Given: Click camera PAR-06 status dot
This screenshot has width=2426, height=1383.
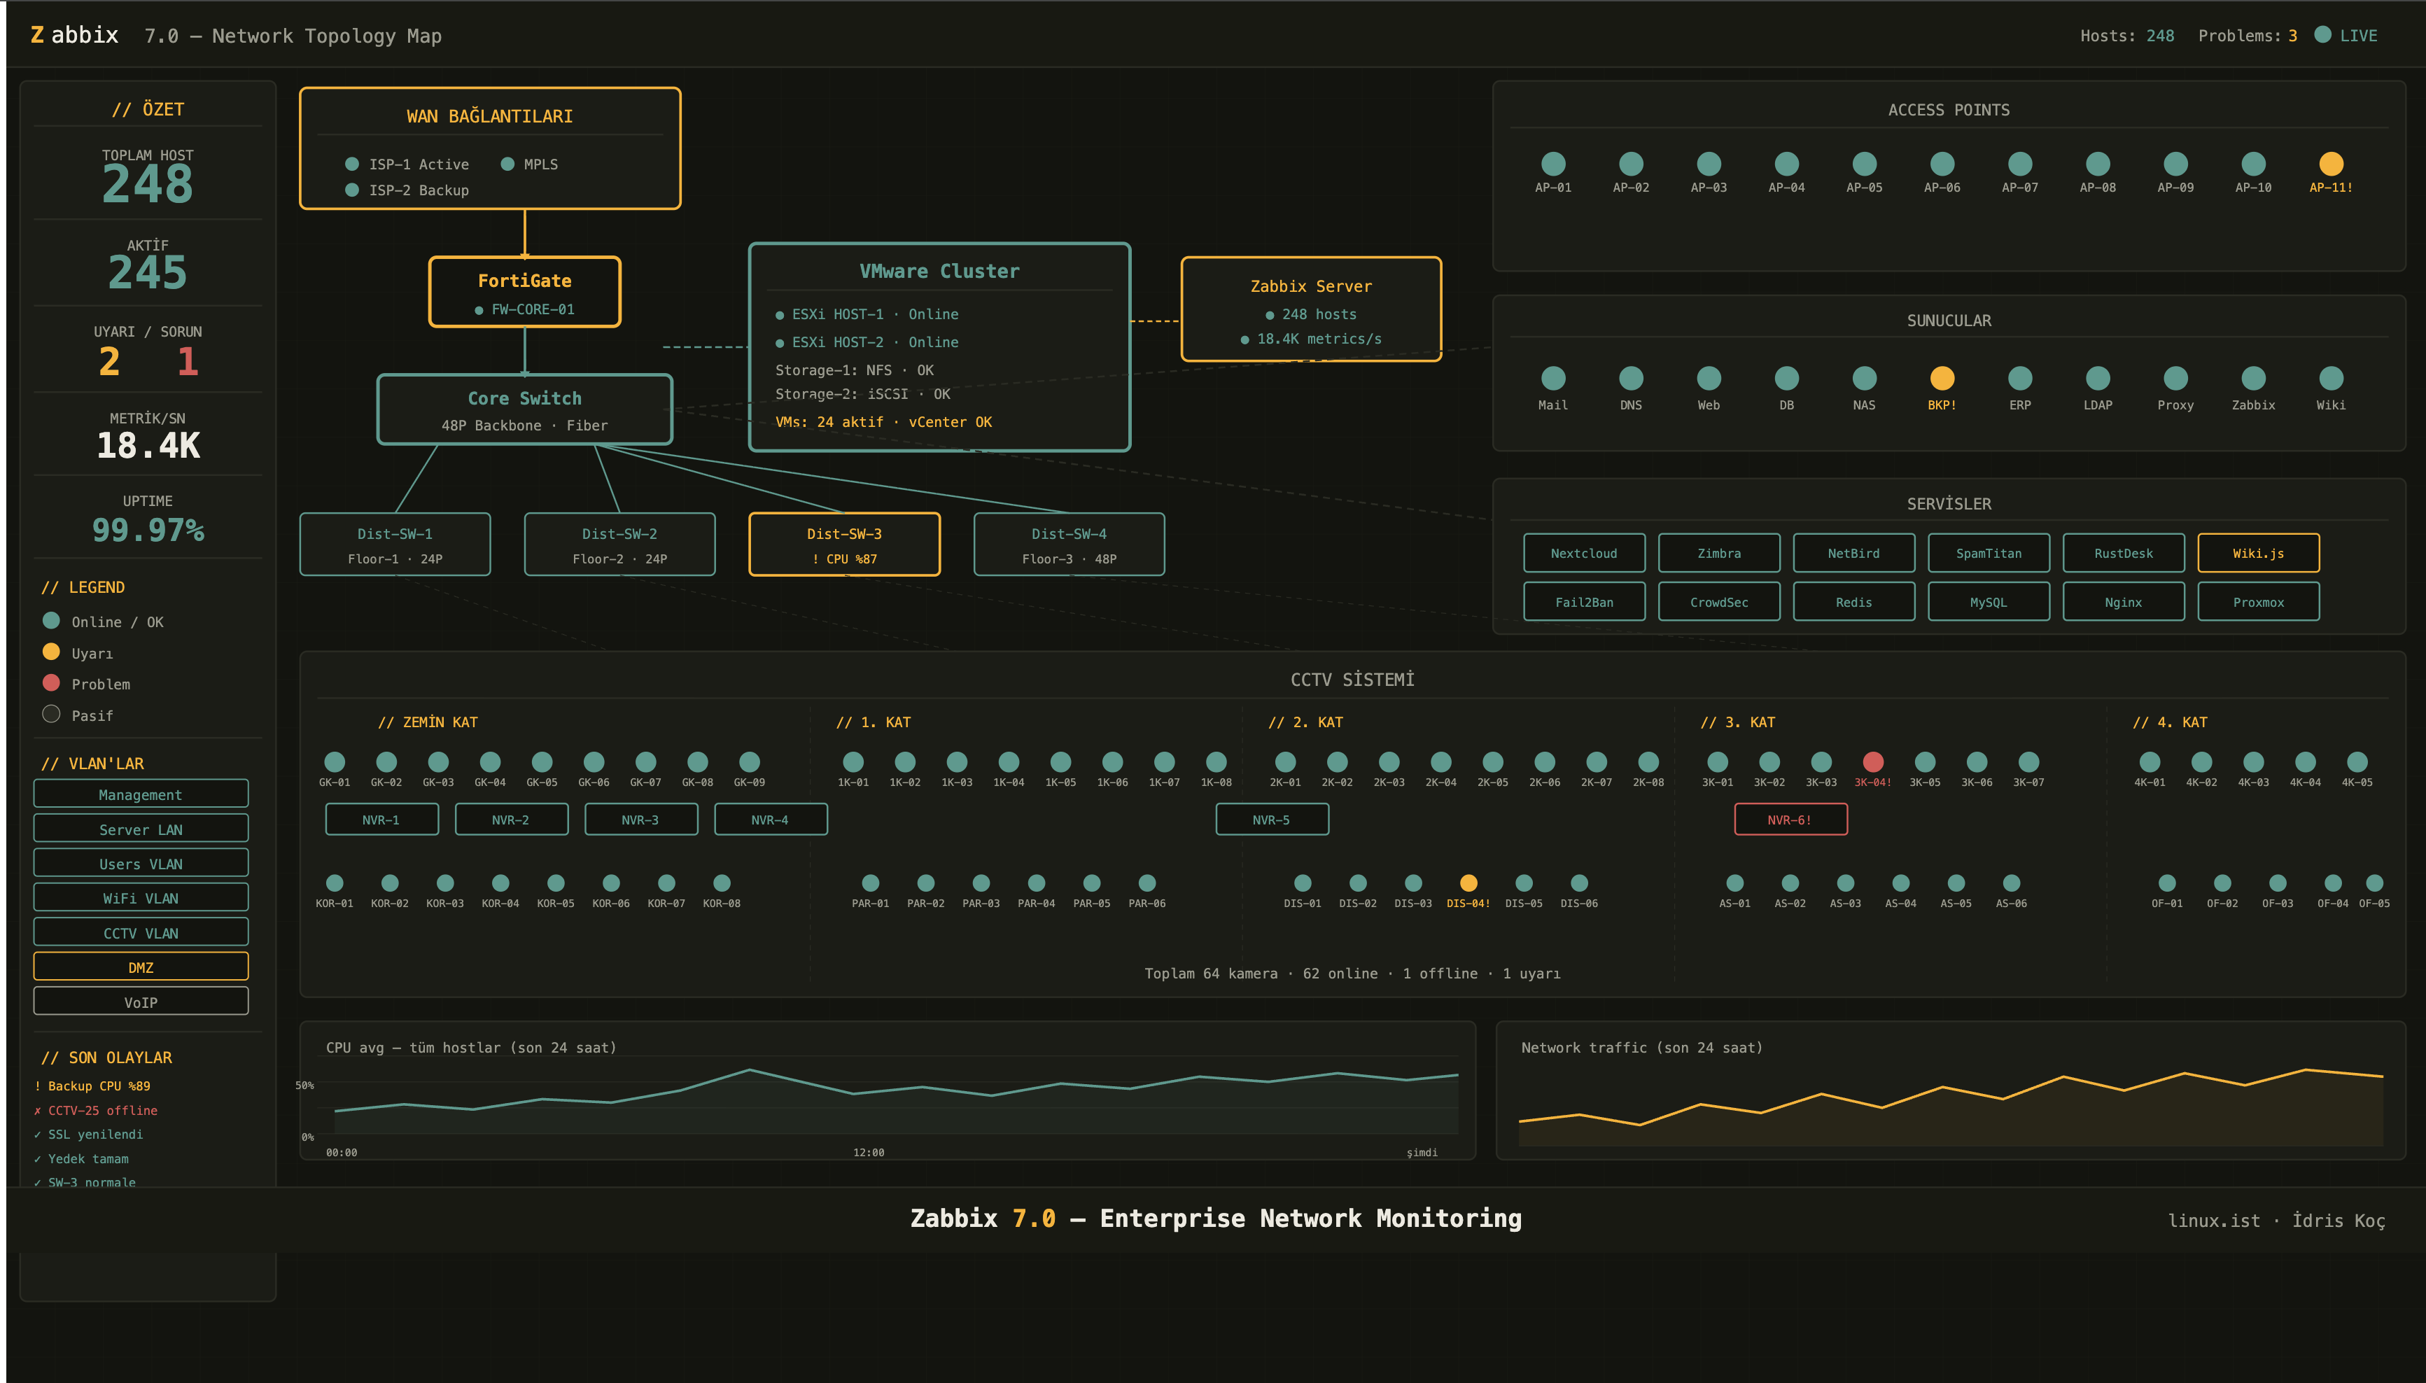Looking at the screenshot, I should point(1147,883).
